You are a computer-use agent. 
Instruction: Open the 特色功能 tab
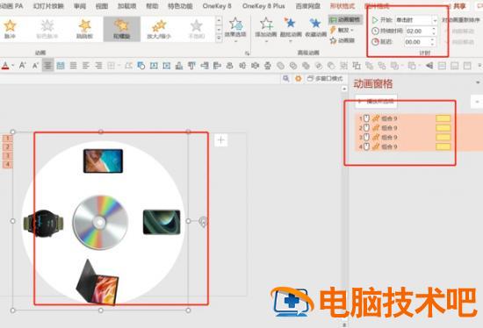coord(180,6)
